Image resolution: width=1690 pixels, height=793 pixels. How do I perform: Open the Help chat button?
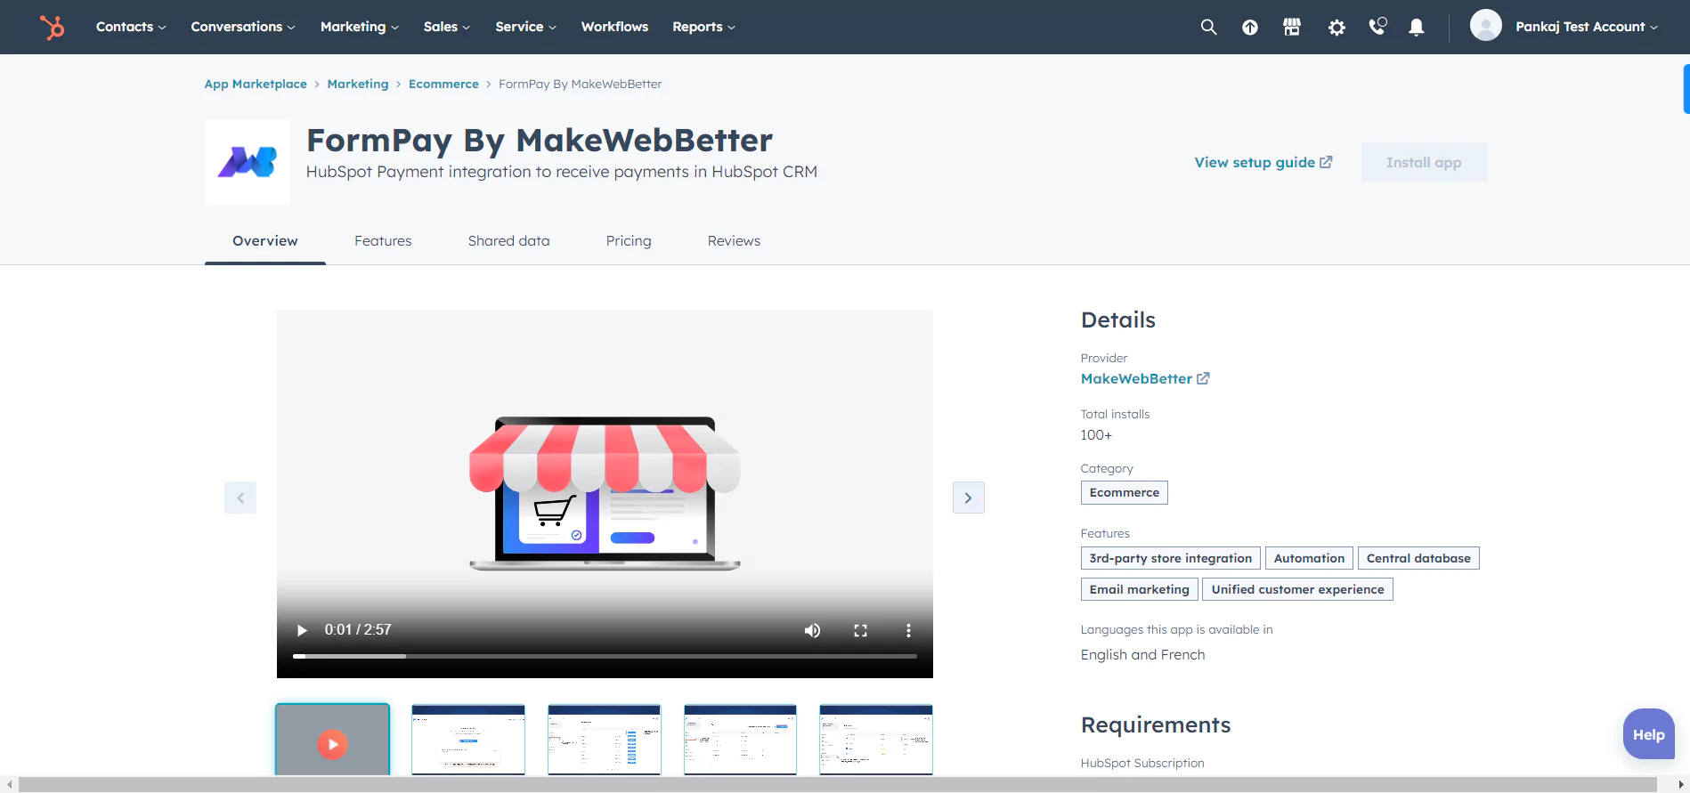click(x=1649, y=734)
